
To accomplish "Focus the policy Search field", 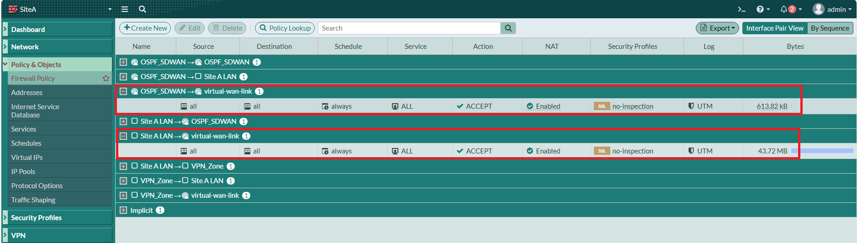I will [409, 28].
